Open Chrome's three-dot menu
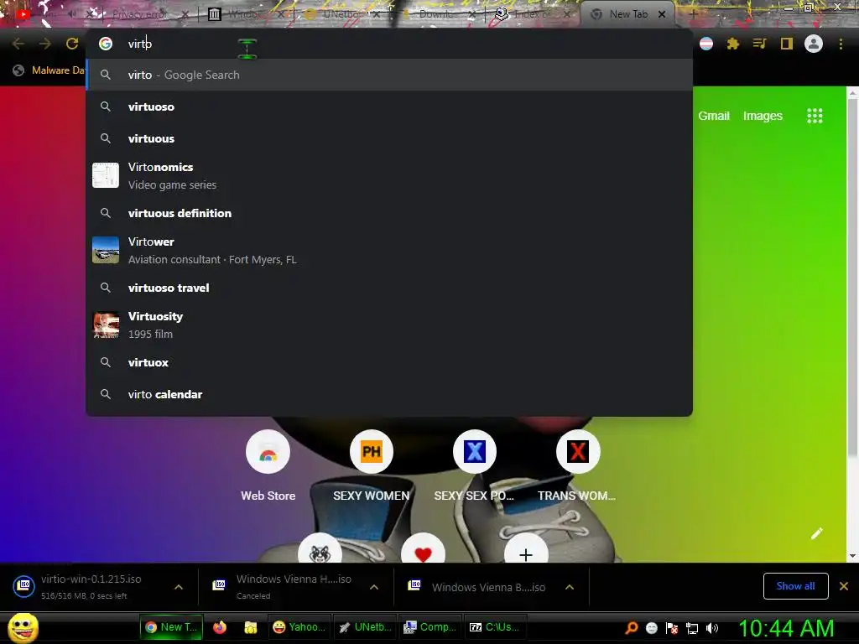Viewport: 859px width, 644px height. tap(841, 44)
